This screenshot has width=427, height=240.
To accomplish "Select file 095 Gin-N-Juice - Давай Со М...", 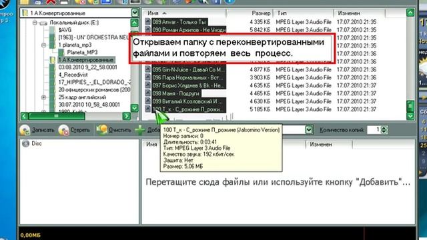I will click(x=189, y=69).
